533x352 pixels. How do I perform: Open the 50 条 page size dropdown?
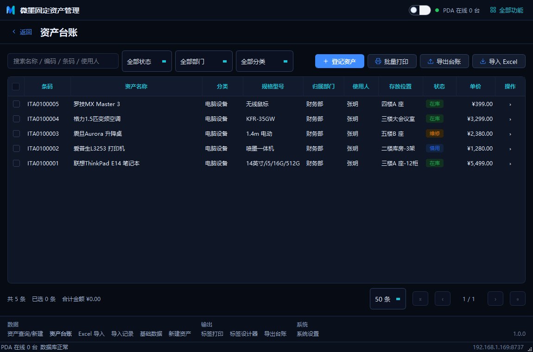coord(388,299)
